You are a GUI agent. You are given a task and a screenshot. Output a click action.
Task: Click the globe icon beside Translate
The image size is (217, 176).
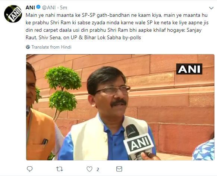28,47
